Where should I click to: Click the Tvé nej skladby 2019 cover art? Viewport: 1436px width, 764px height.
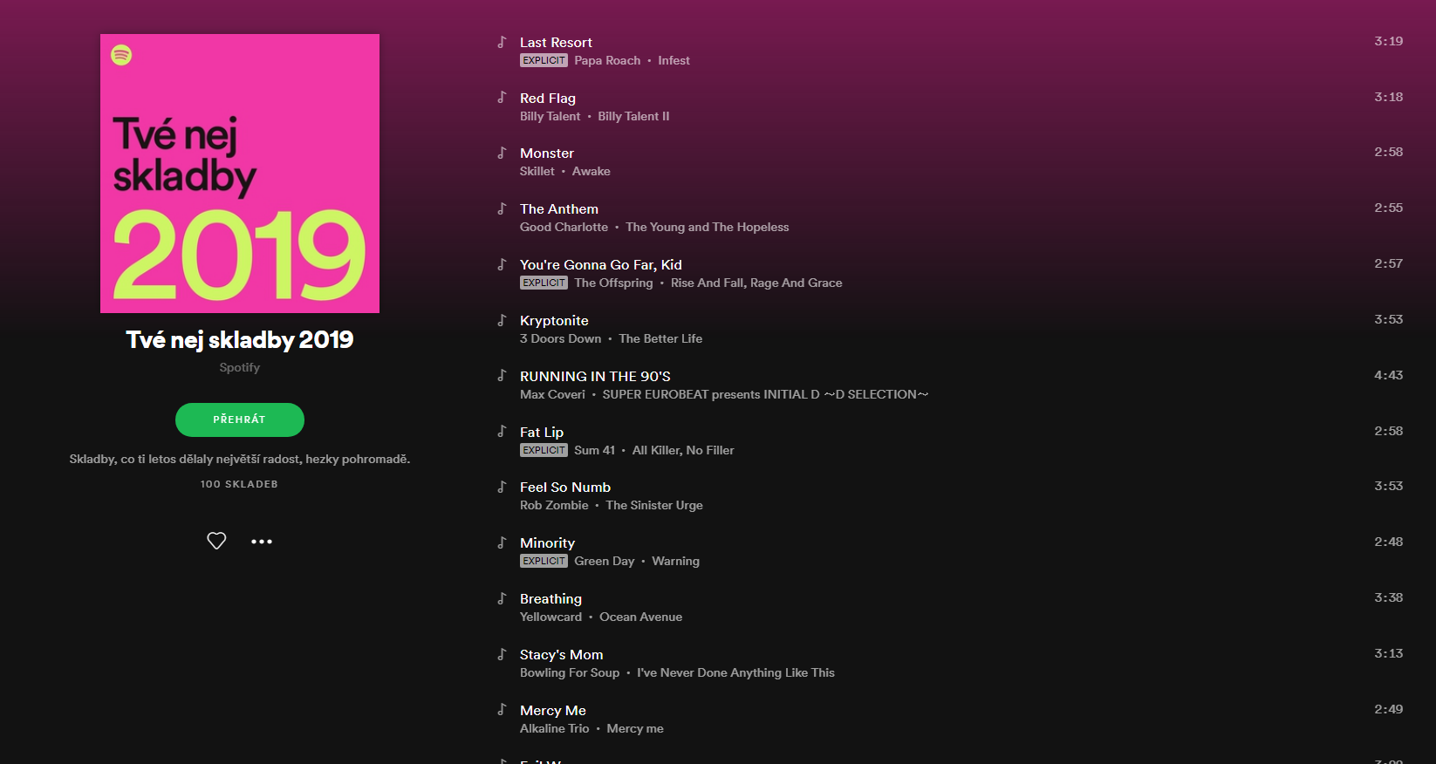pos(240,174)
